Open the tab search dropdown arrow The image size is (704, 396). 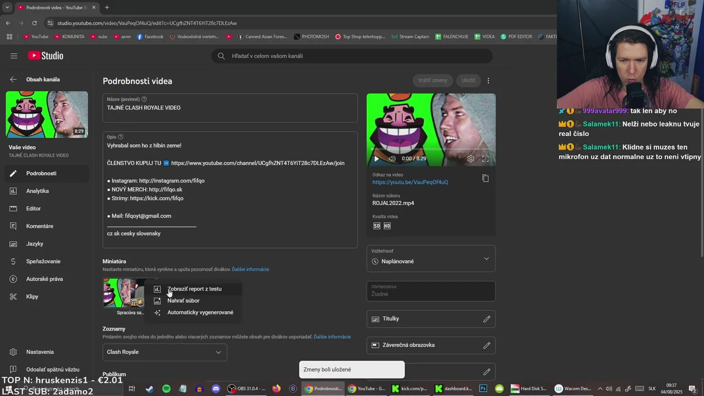(x=7, y=8)
